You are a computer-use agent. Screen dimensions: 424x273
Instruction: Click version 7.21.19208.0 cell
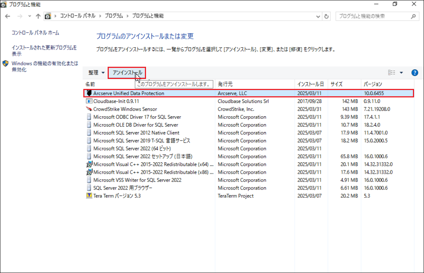click(x=377, y=109)
